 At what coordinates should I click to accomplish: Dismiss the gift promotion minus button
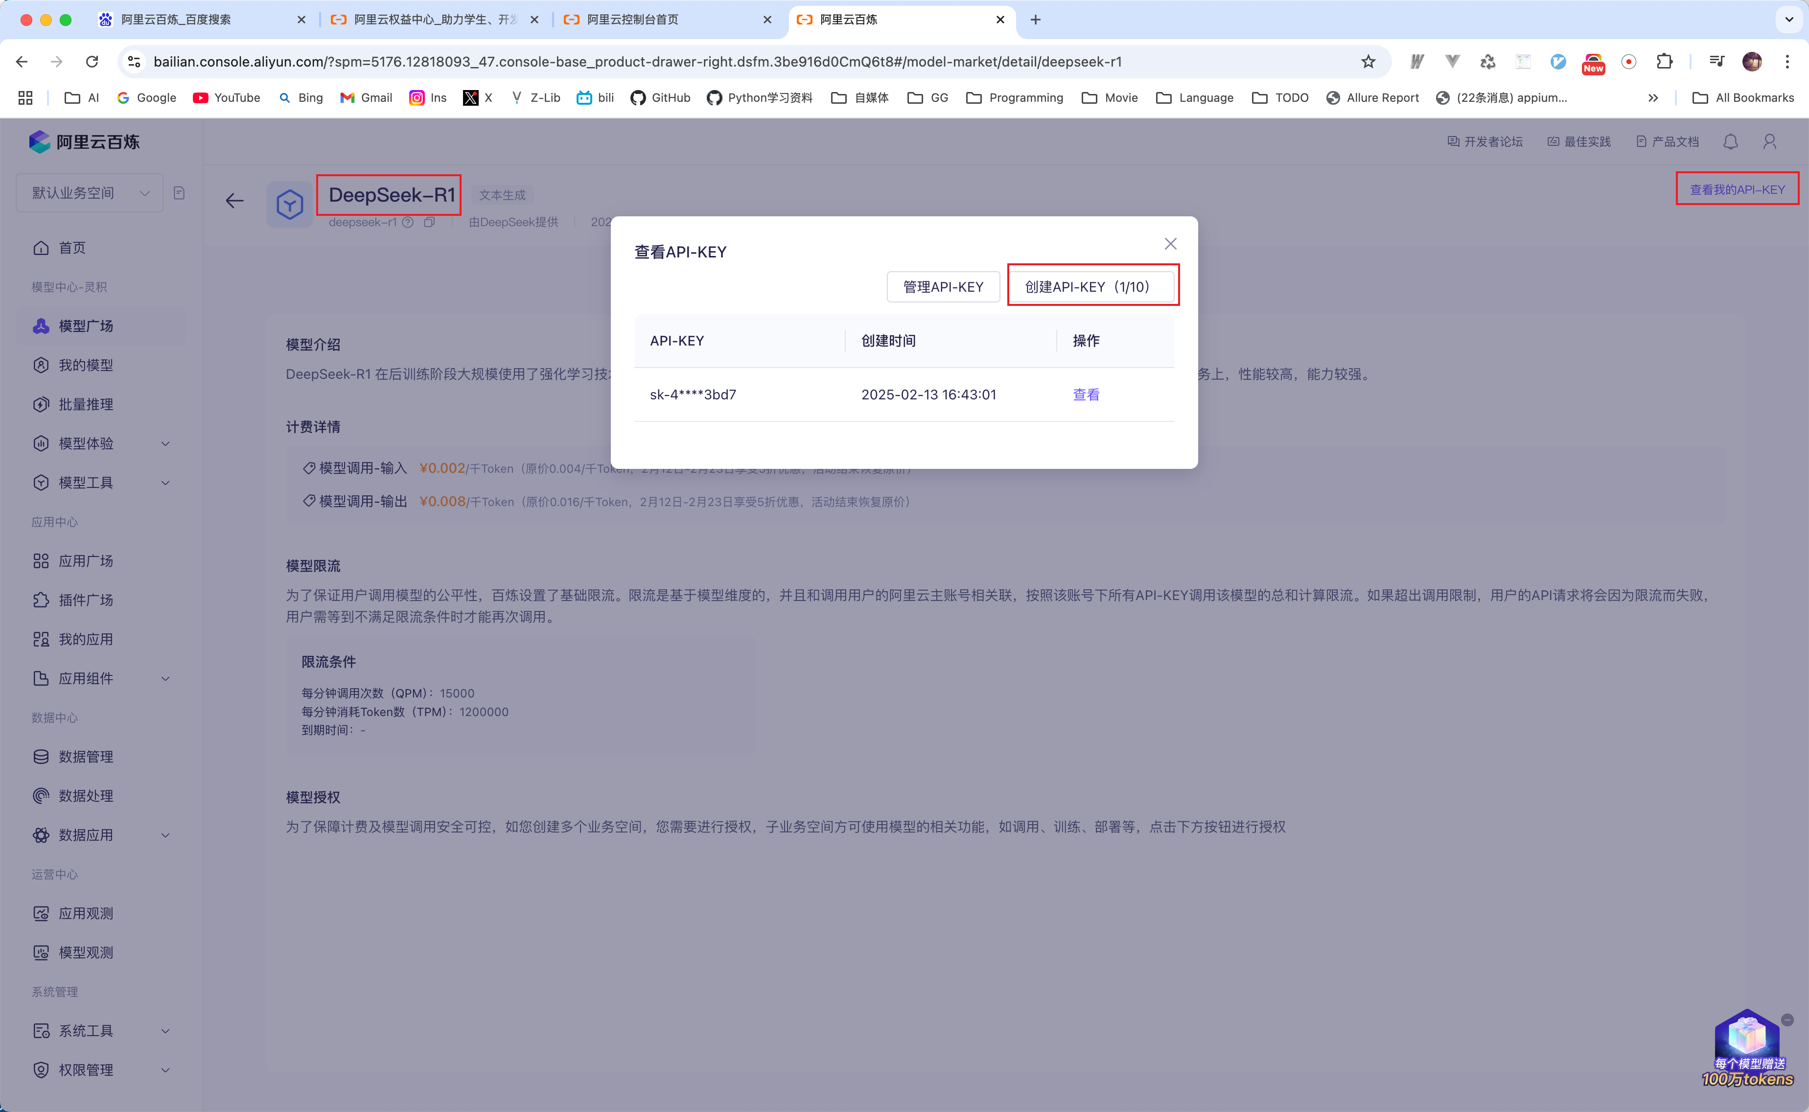1787,1019
